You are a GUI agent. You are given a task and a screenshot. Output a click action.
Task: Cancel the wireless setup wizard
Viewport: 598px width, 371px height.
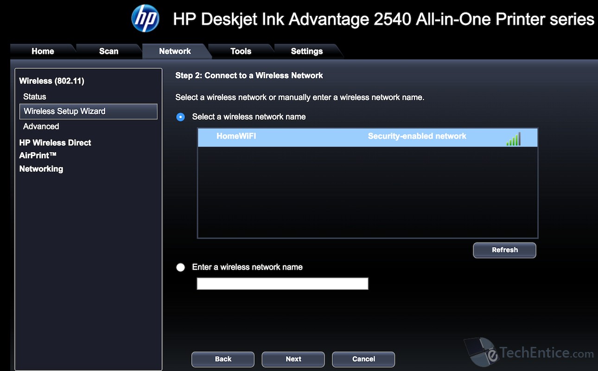pos(363,359)
